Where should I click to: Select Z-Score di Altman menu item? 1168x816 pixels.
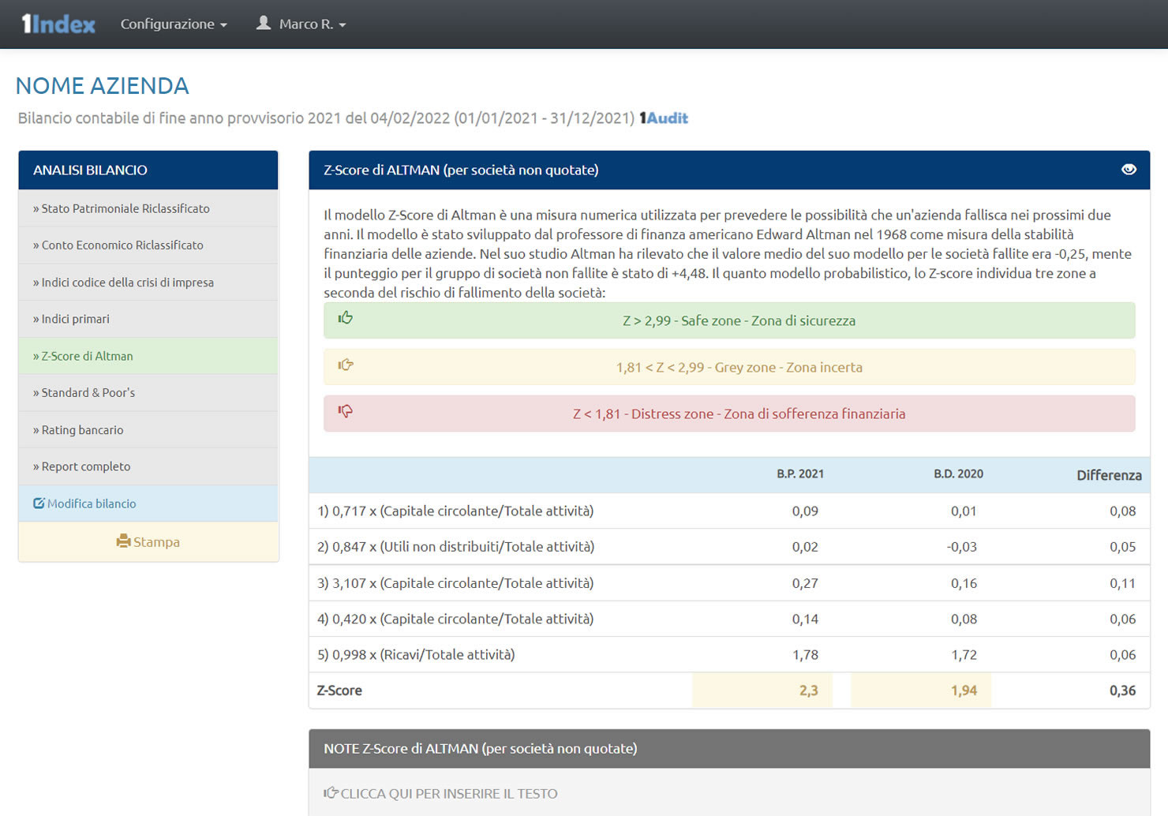(148, 356)
